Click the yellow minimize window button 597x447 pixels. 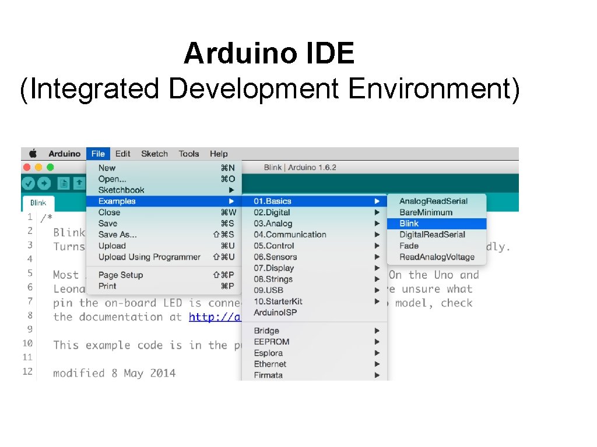[x=38, y=167]
